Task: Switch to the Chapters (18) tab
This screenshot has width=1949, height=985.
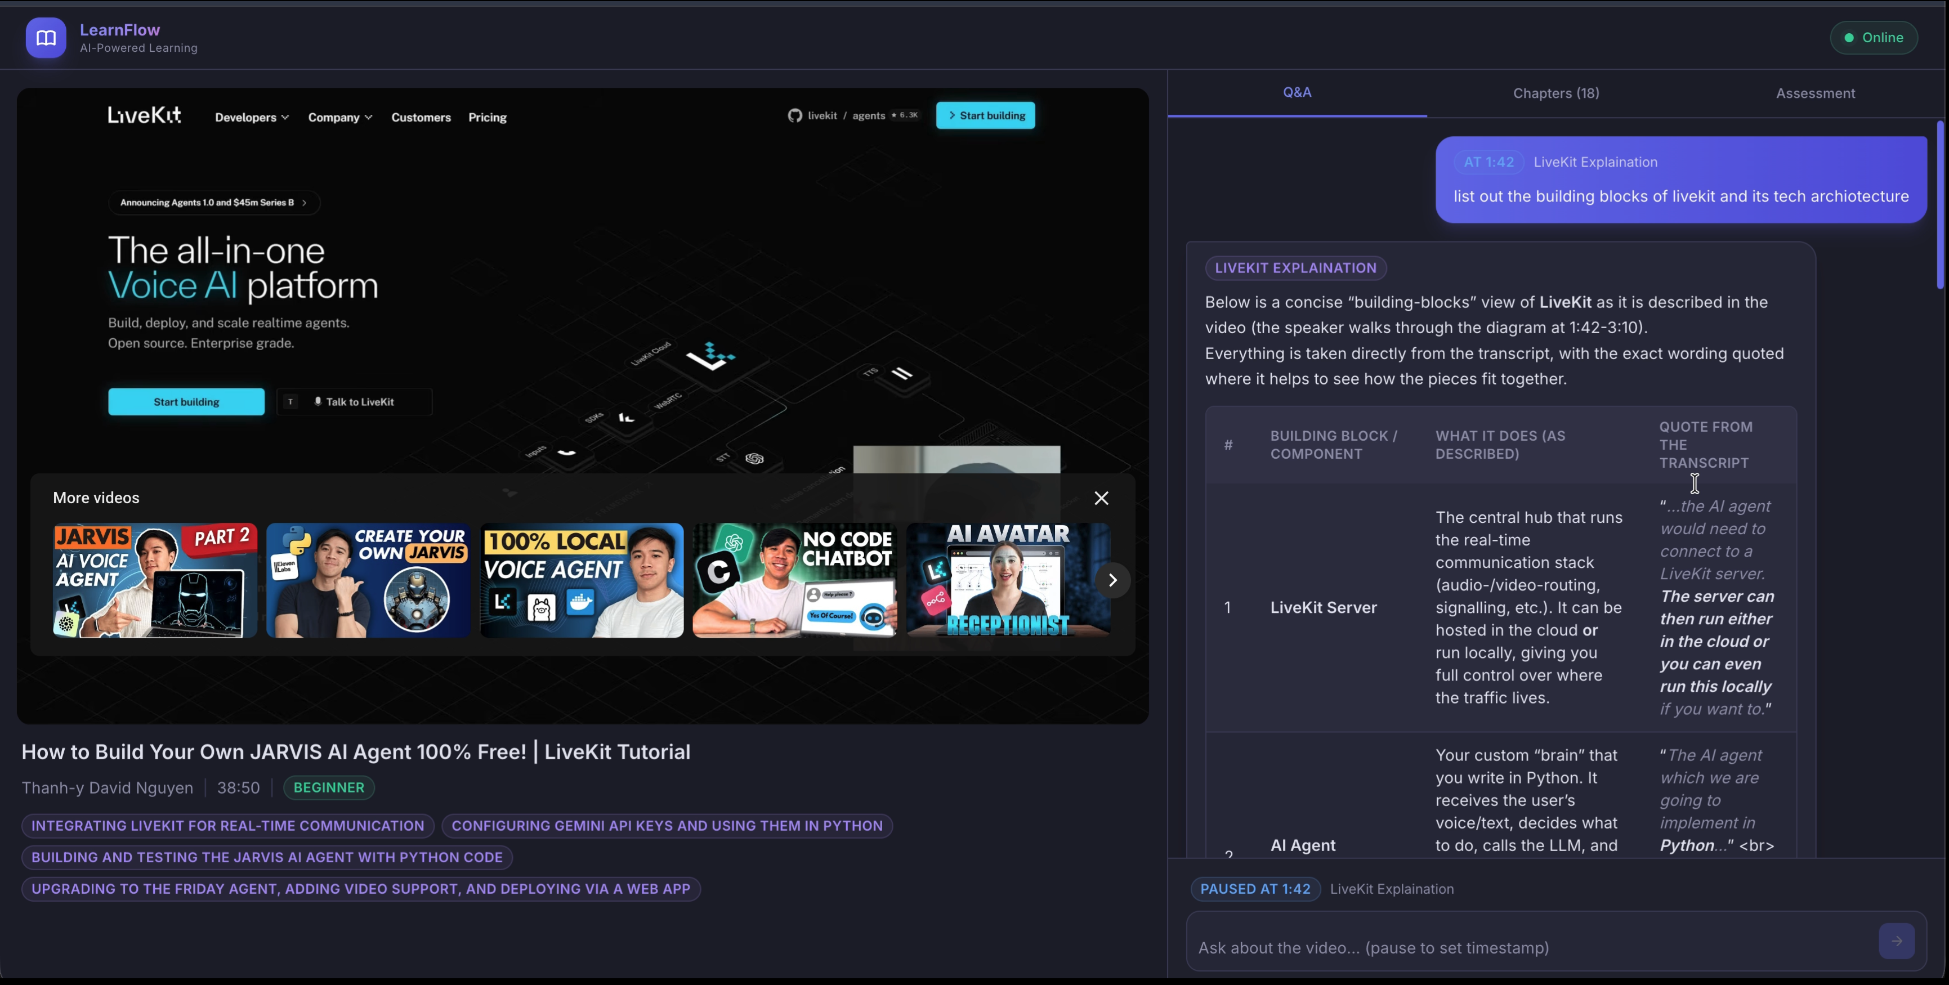Action: tap(1555, 93)
